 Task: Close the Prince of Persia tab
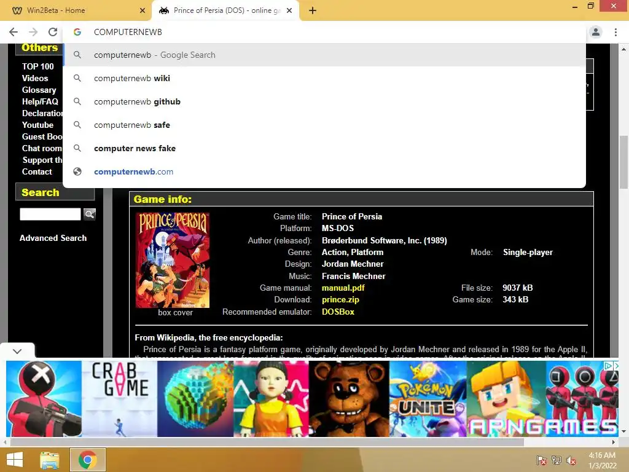tap(289, 11)
